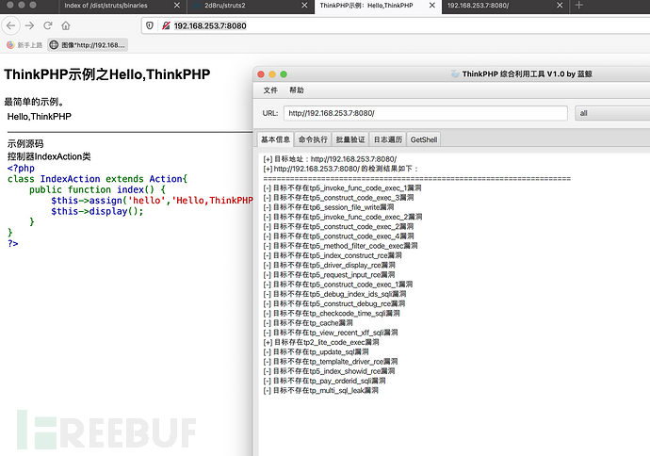Image resolution: width=650 pixels, height=456 pixels.
Task: Click the insecure connection lock icon
Action: (x=166, y=25)
